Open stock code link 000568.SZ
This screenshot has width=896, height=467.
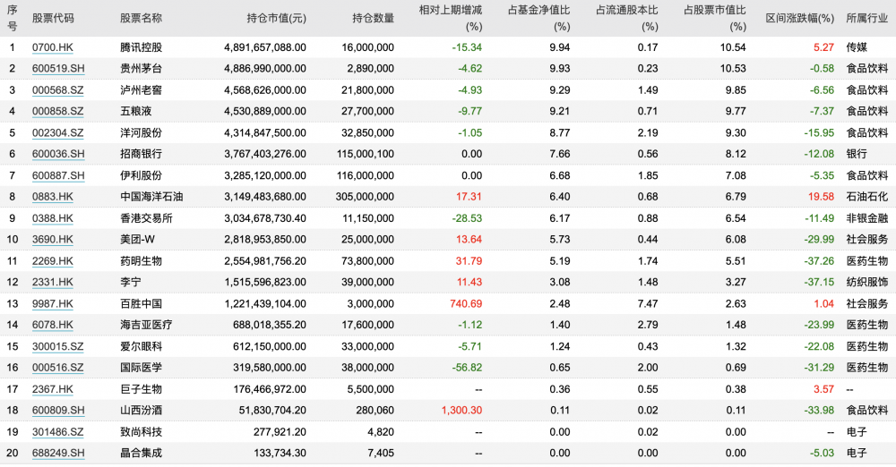[57, 90]
